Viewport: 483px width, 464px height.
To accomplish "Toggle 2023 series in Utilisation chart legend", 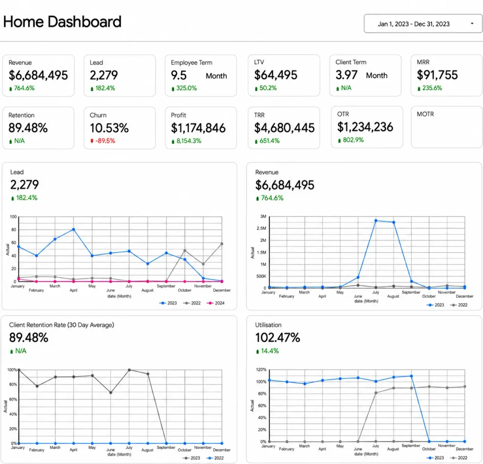I will [x=435, y=458].
